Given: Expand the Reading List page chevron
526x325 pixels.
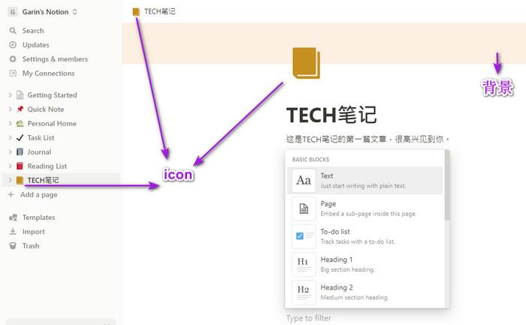Looking at the screenshot, I should (10, 166).
